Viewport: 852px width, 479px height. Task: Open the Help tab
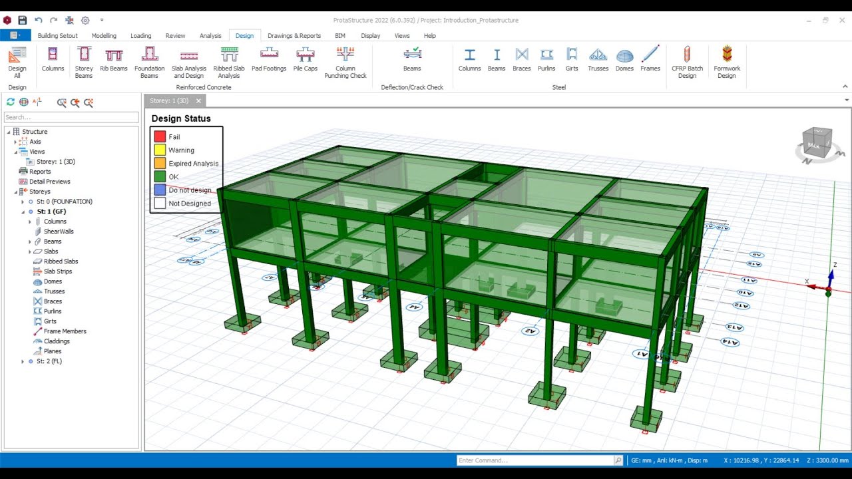430,36
